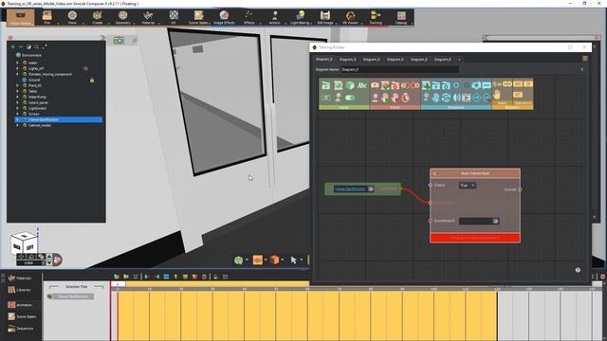Click the search magnifier in scene tree toolbar
This screenshot has height=341, width=607.
pos(36,46)
